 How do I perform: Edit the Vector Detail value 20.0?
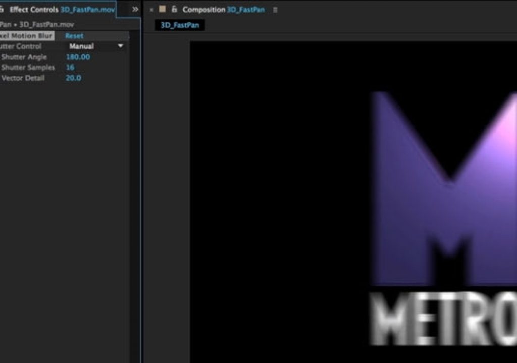tap(73, 78)
